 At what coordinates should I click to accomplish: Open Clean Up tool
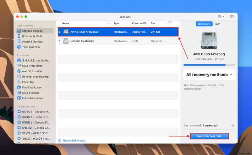[28, 82]
